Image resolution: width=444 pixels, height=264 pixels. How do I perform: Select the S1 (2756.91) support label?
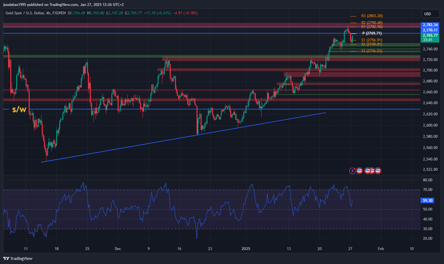tap(371, 40)
